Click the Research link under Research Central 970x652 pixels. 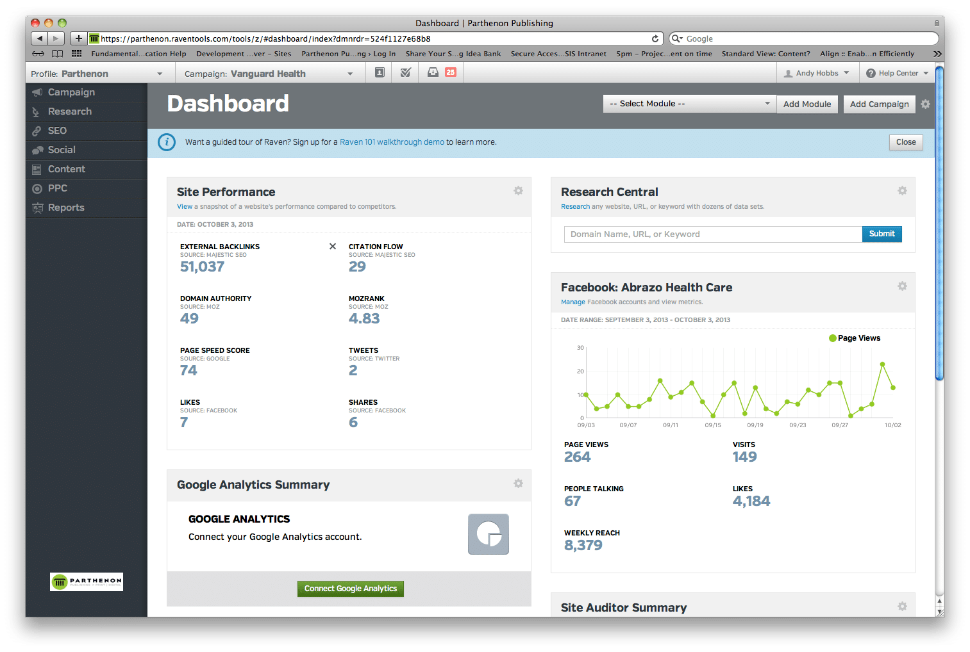coord(575,206)
